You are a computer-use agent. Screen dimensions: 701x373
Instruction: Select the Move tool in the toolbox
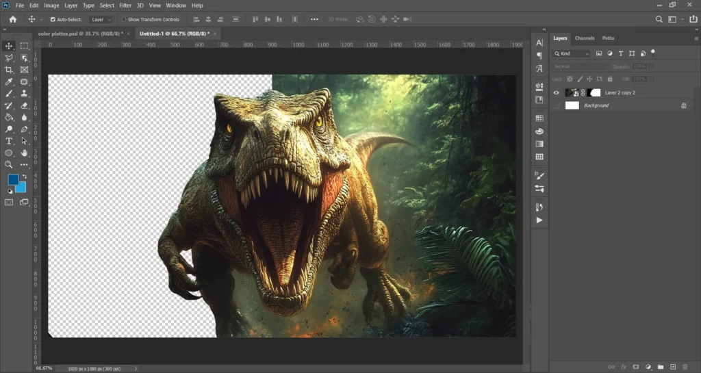click(8, 46)
